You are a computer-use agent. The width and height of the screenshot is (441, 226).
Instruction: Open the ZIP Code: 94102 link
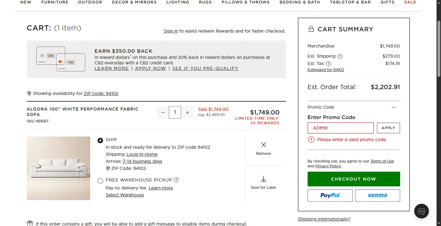coord(101,94)
